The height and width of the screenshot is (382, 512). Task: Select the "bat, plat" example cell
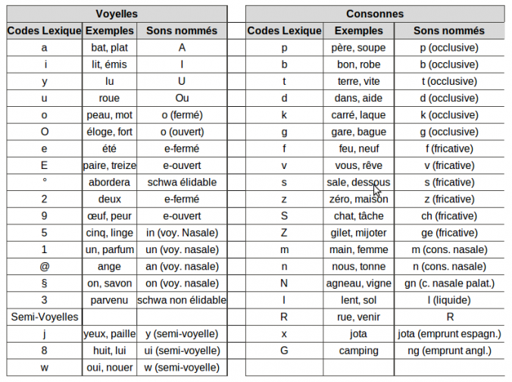(x=109, y=48)
